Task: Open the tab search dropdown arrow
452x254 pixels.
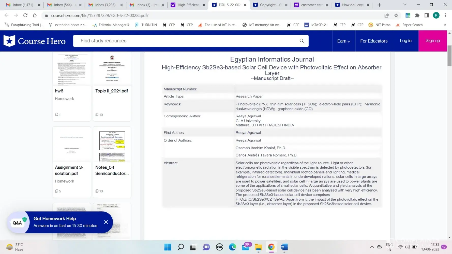Action: point(405,5)
